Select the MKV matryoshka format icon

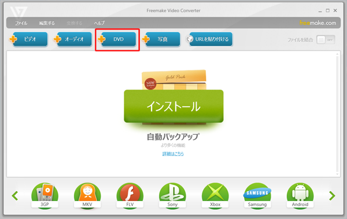(x=87, y=195)
